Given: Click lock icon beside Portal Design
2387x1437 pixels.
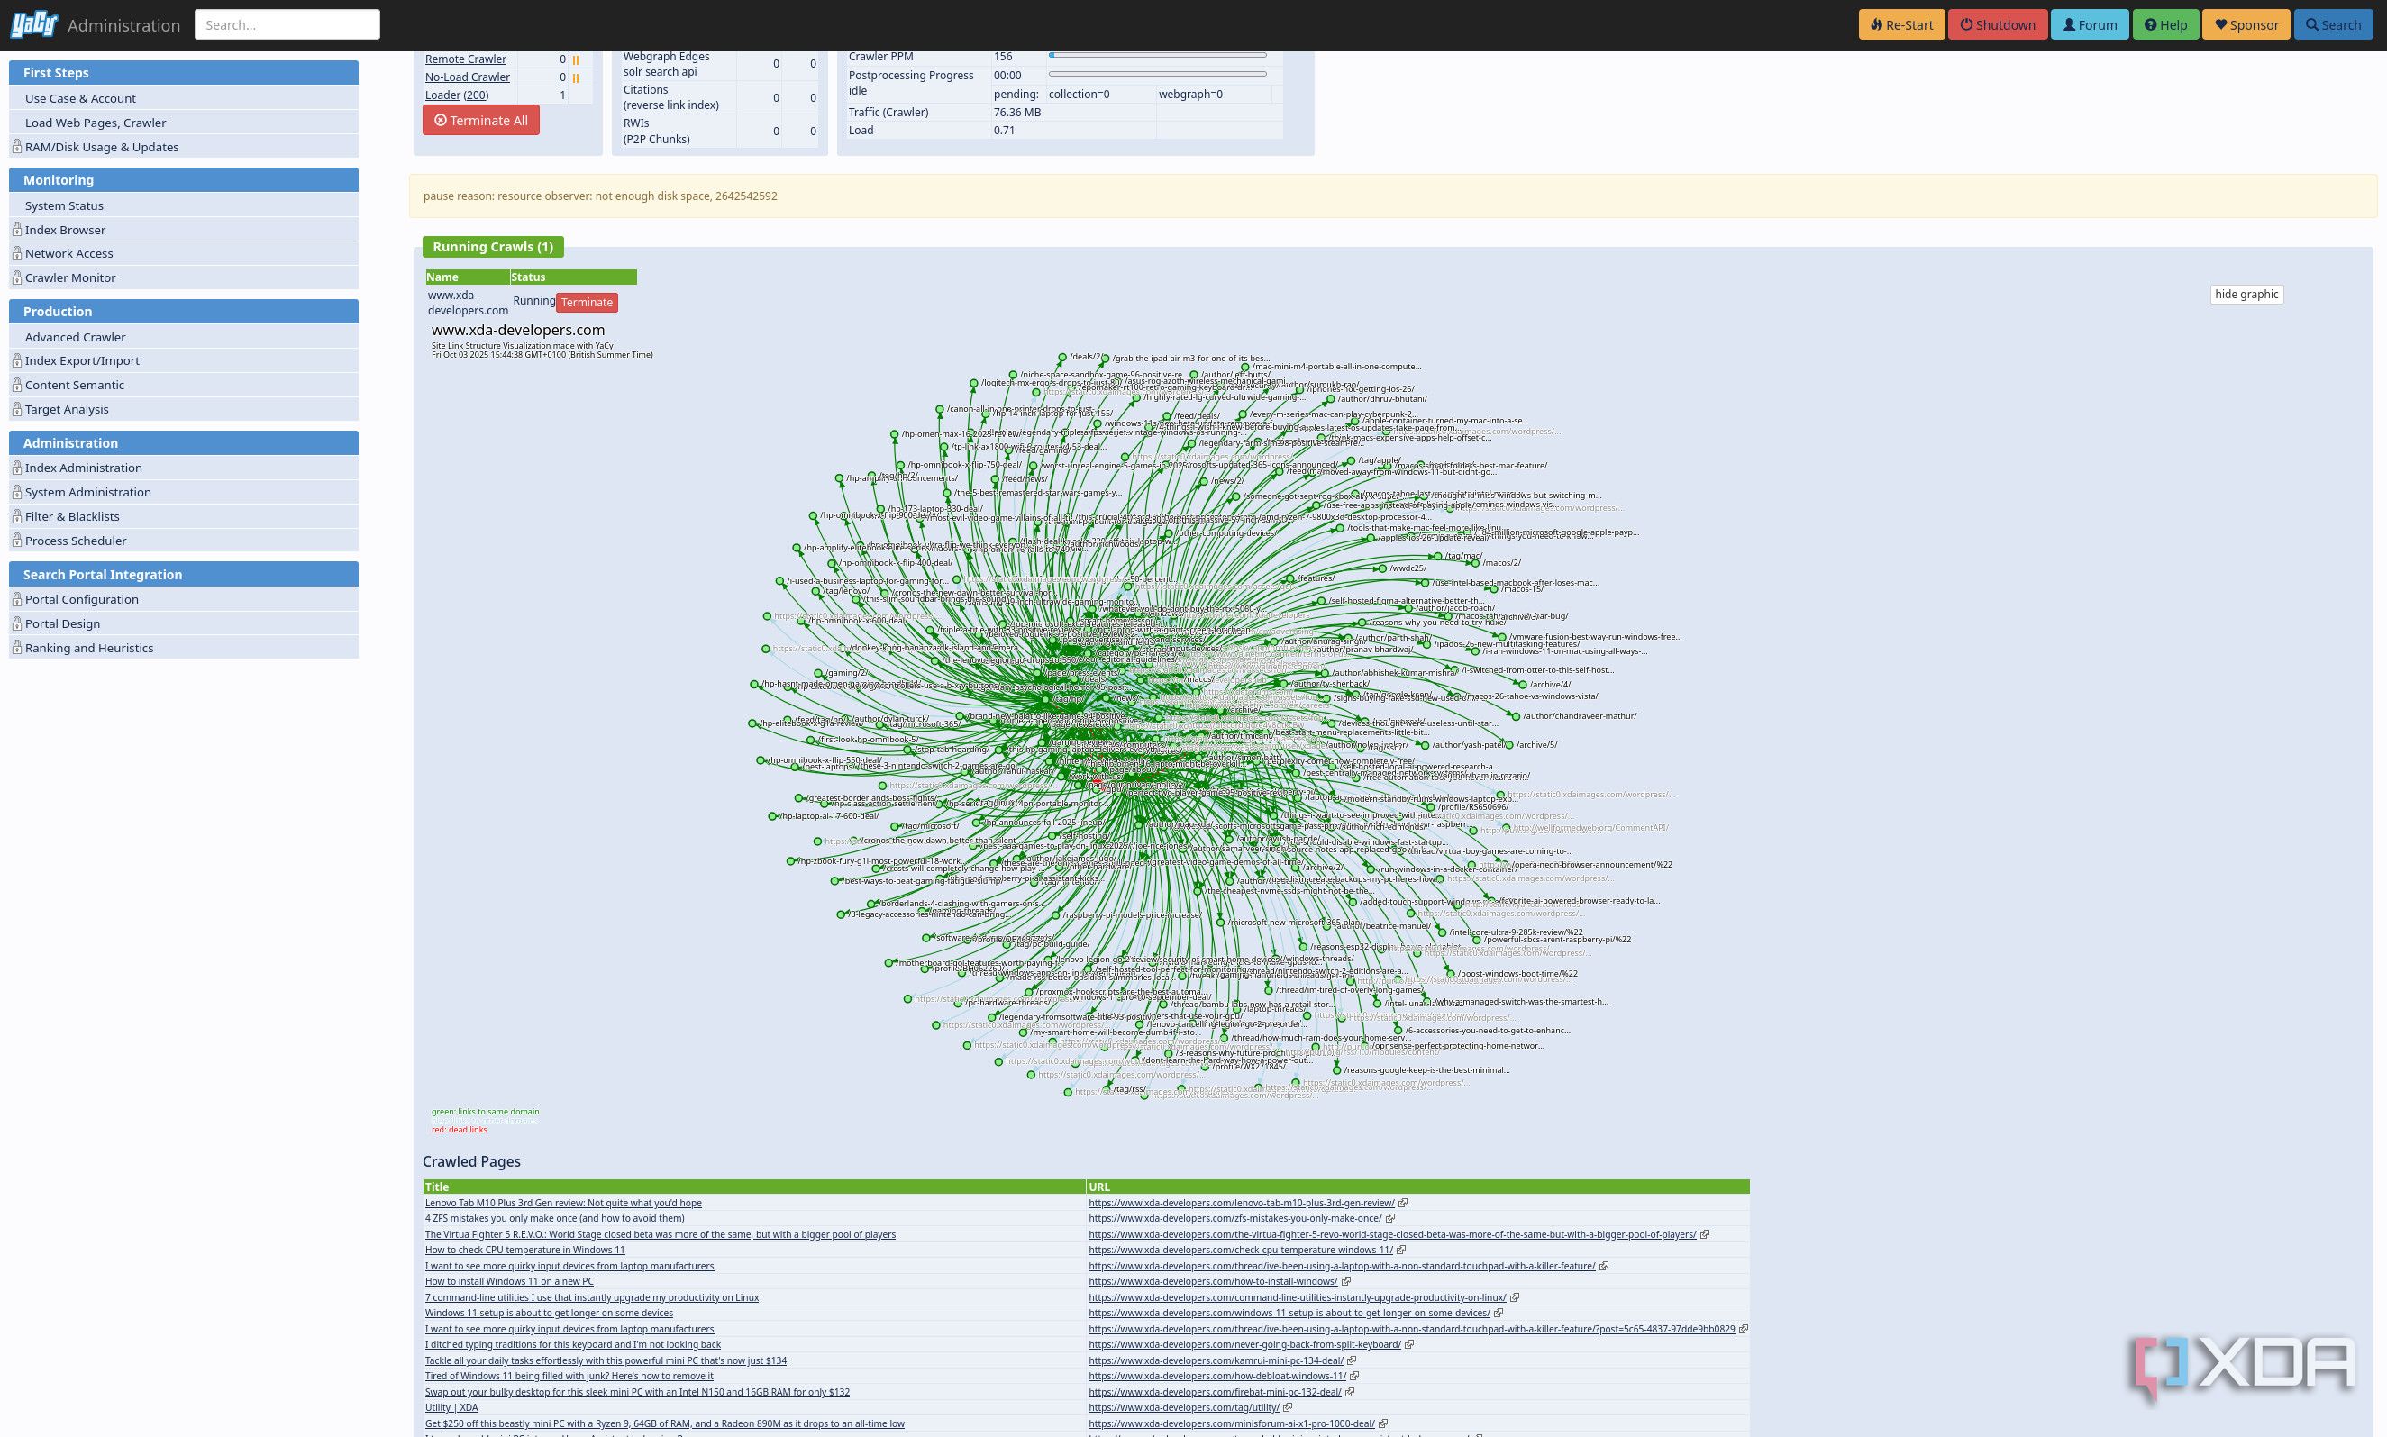Looking at the screenshot, I should pyautogui.click(x=17, y=624).
